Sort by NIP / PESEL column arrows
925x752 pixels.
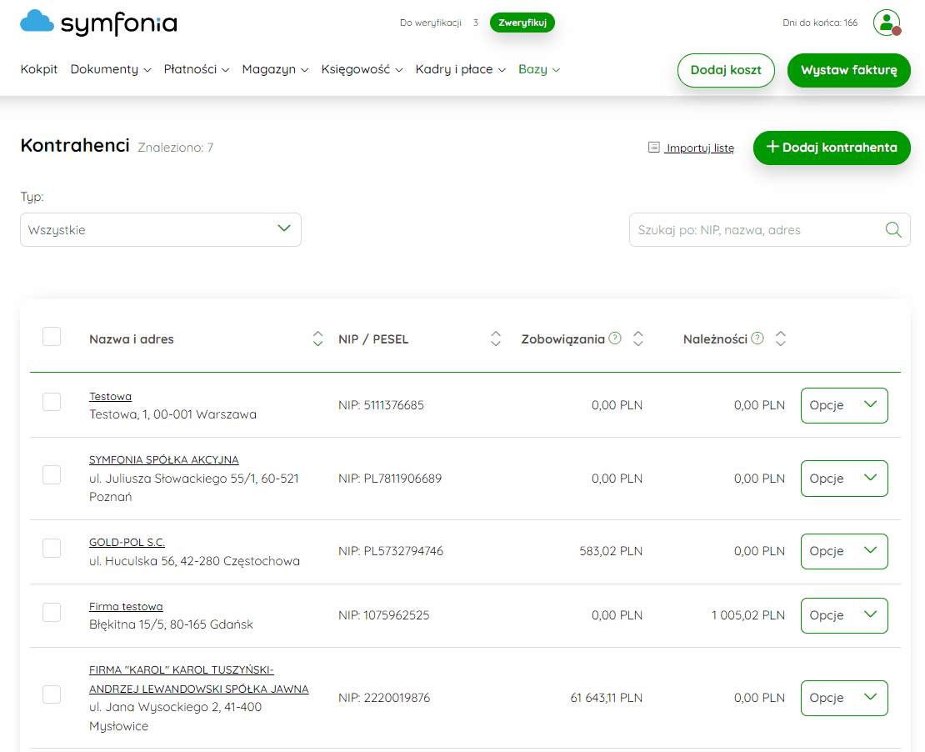pyautogui.click(x=496, y=338)
